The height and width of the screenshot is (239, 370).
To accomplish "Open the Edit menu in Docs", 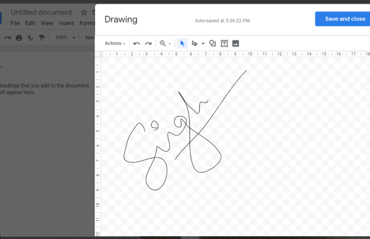I will [x=30, y=23].
